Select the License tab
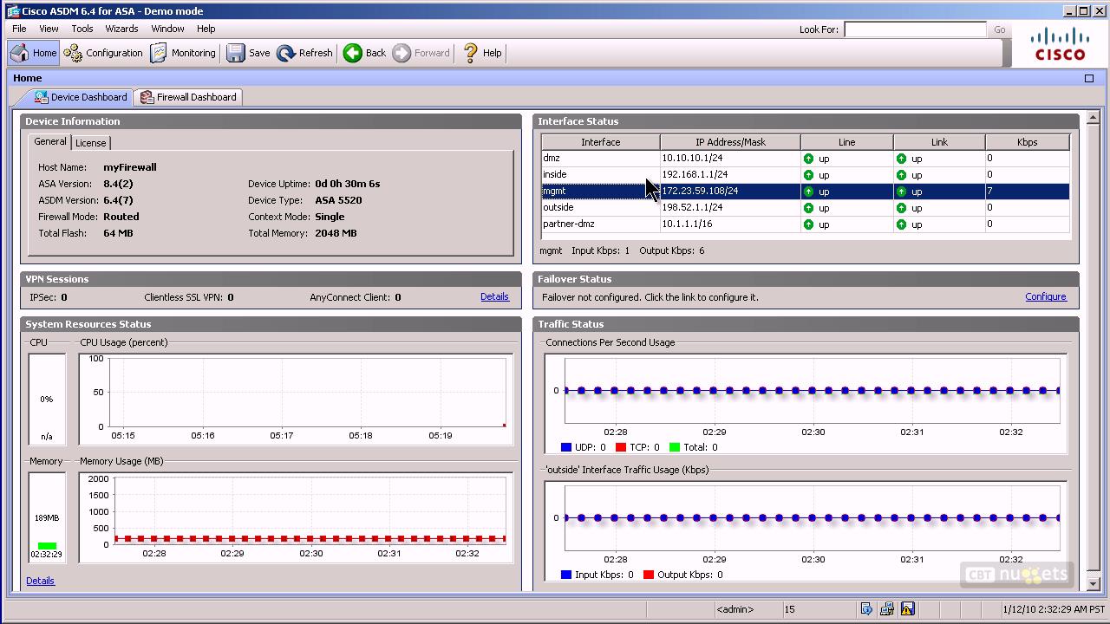1110x624 pixels. click(x=90, y=143)
